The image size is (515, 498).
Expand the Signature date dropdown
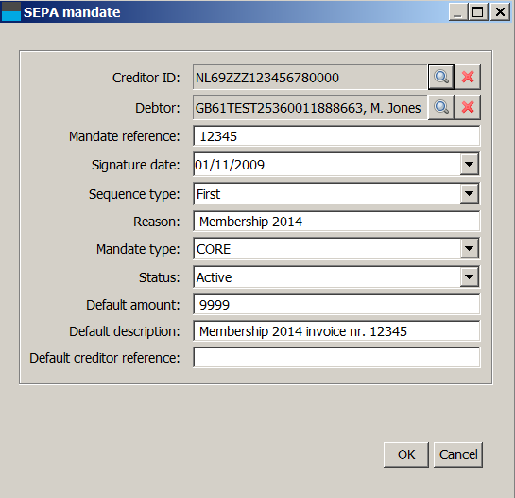point(469,164)
